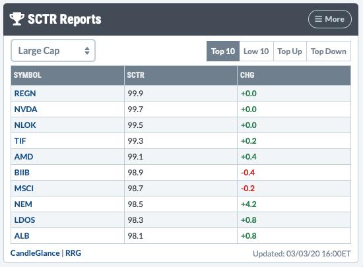
Task: Select the 99.1 SCTR value for AMD
Action: click(x=135, y=157)
